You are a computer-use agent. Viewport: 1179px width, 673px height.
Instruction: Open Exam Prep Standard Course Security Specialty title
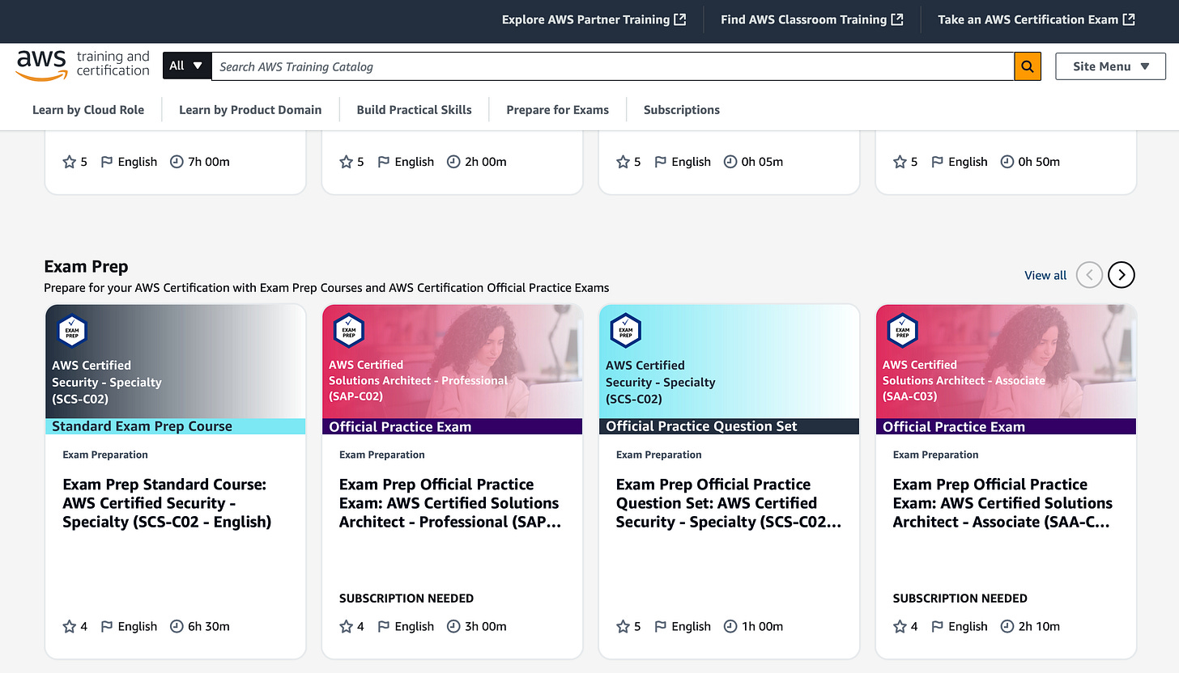(167, 503)
